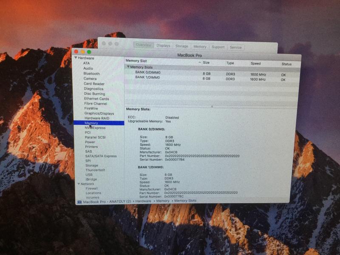Click the serial number 0x0000778C
340x255 pixels.
pos(174,196)
